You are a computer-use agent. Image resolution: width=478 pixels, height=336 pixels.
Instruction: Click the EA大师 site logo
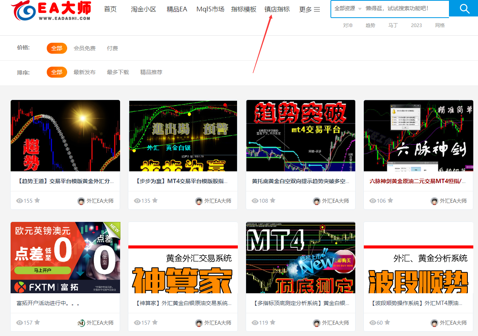pyautogui.click(x=51, y=11)
